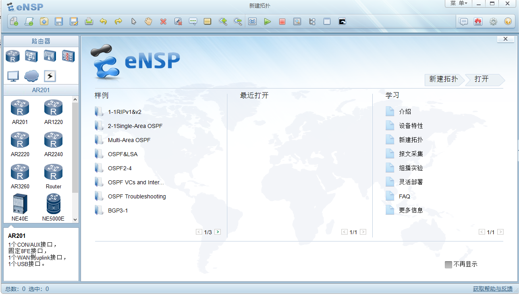The image size is (519, 295).
Task: Open eNSP settings with the gear icon
Action: tap(493, 21)
